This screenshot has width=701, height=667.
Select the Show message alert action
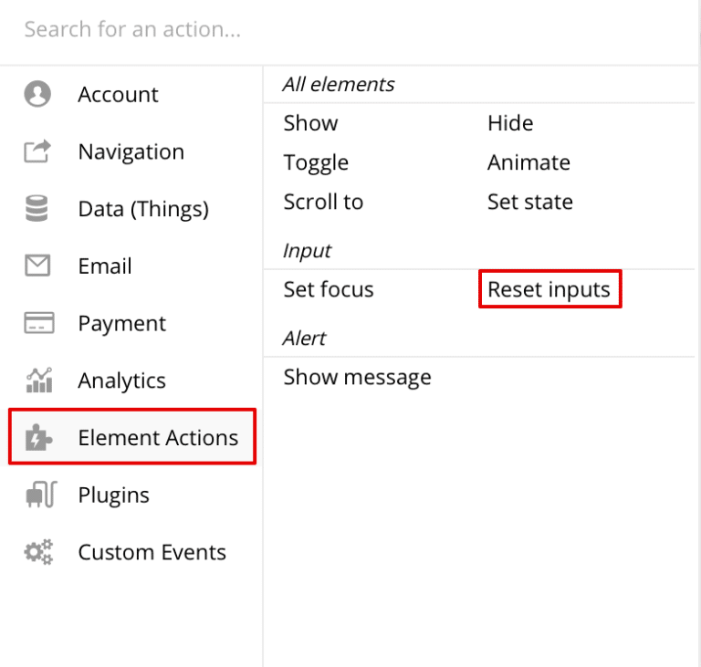357,377
